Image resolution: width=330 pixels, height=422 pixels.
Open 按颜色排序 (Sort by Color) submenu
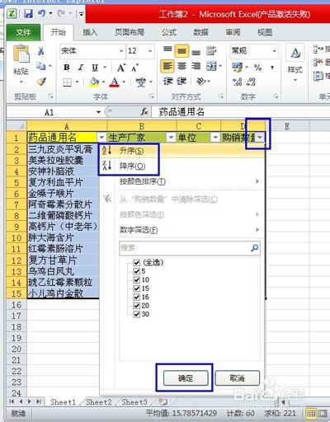point(182,181)
